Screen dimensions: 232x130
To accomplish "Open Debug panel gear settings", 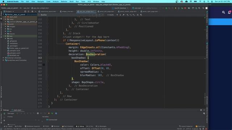I will click(x=201, y=110).
